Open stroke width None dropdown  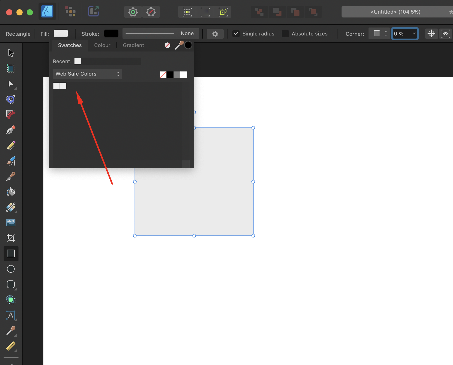point(161,33)
